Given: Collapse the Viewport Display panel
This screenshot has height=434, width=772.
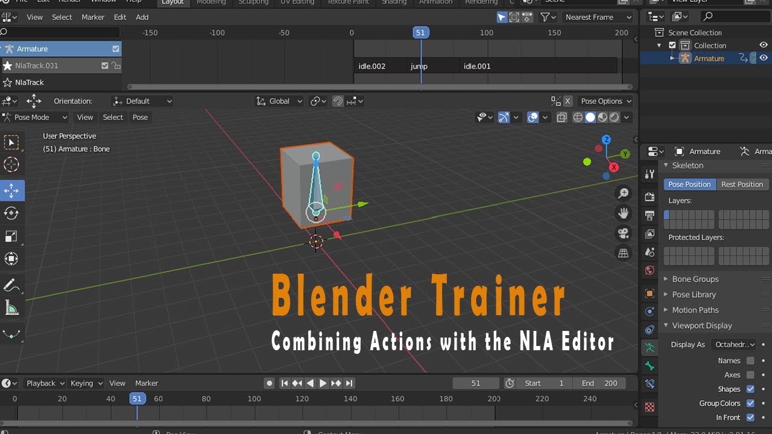Looking at the screenshot, I should pos(701,325).
